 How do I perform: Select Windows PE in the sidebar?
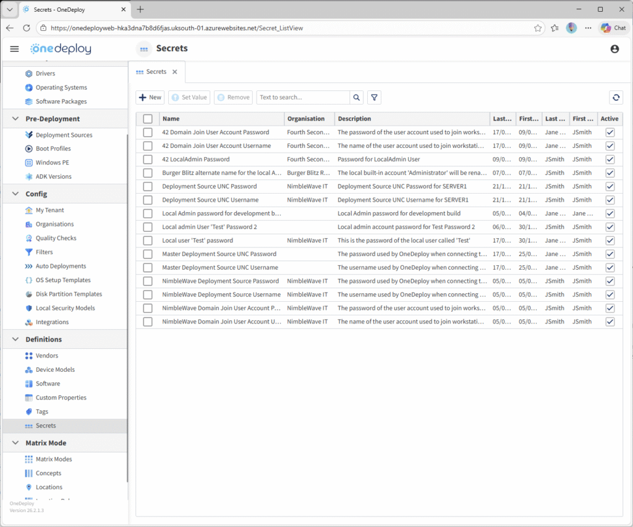52,162
